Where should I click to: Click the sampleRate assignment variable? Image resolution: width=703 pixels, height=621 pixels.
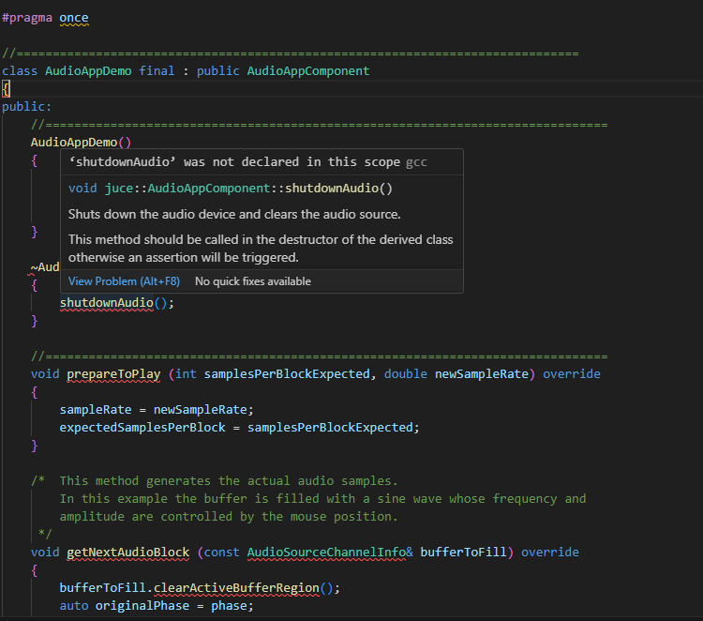pyautogui.click(x=96, y=410)
